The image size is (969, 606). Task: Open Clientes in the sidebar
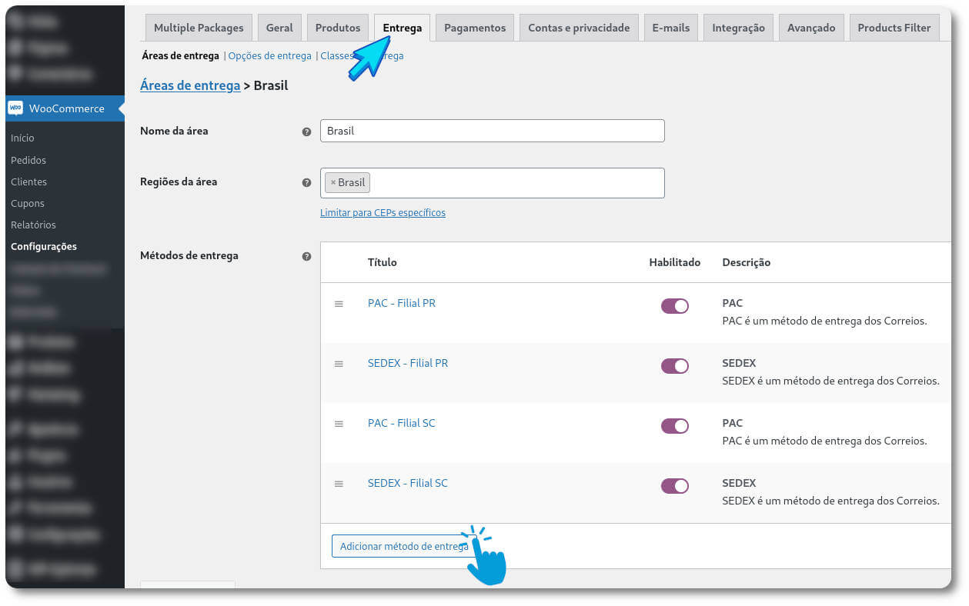29,182
